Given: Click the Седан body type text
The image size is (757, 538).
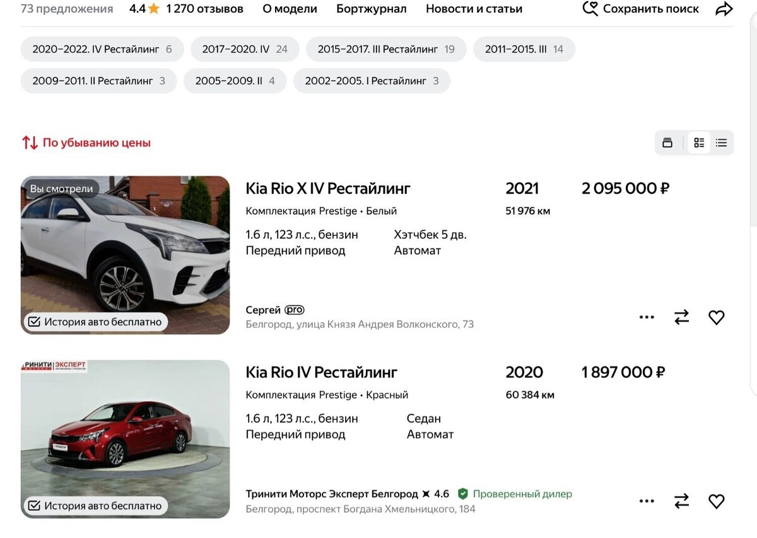Looking at the screenshot, I should (424, 418).
